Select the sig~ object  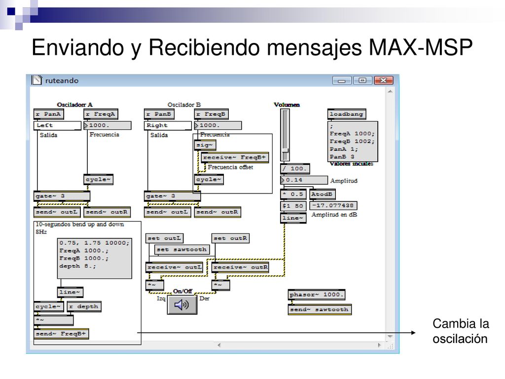tap(205, 146)
